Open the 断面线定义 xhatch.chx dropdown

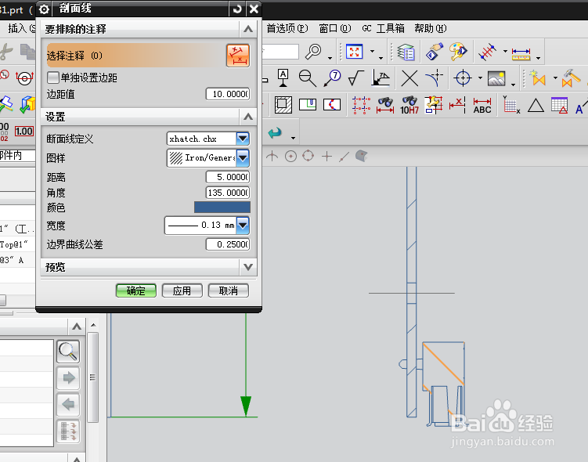pyautogui.click(x=243, y=139)
